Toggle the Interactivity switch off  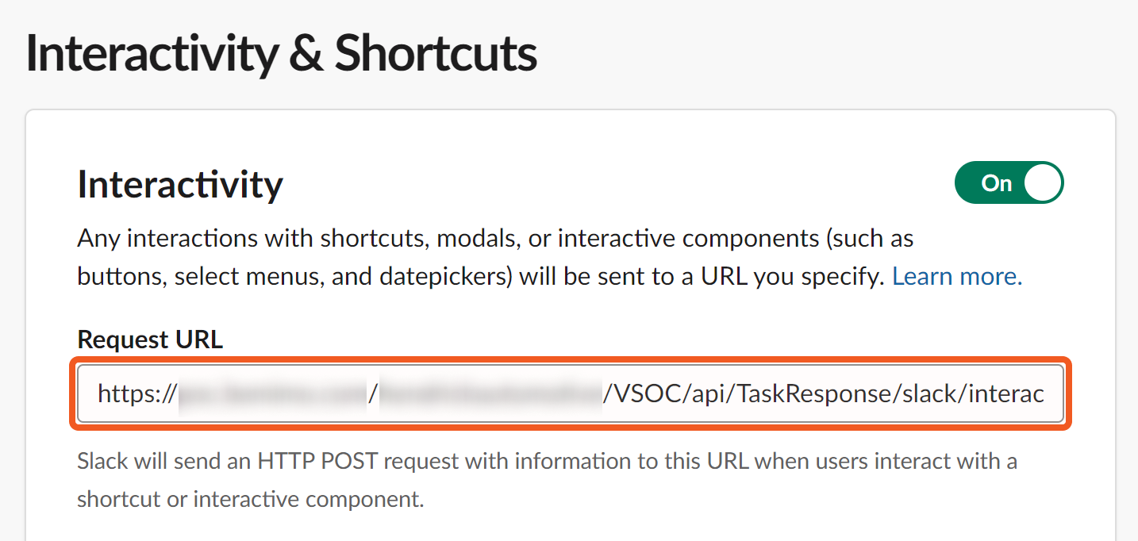click(1009, 182)
